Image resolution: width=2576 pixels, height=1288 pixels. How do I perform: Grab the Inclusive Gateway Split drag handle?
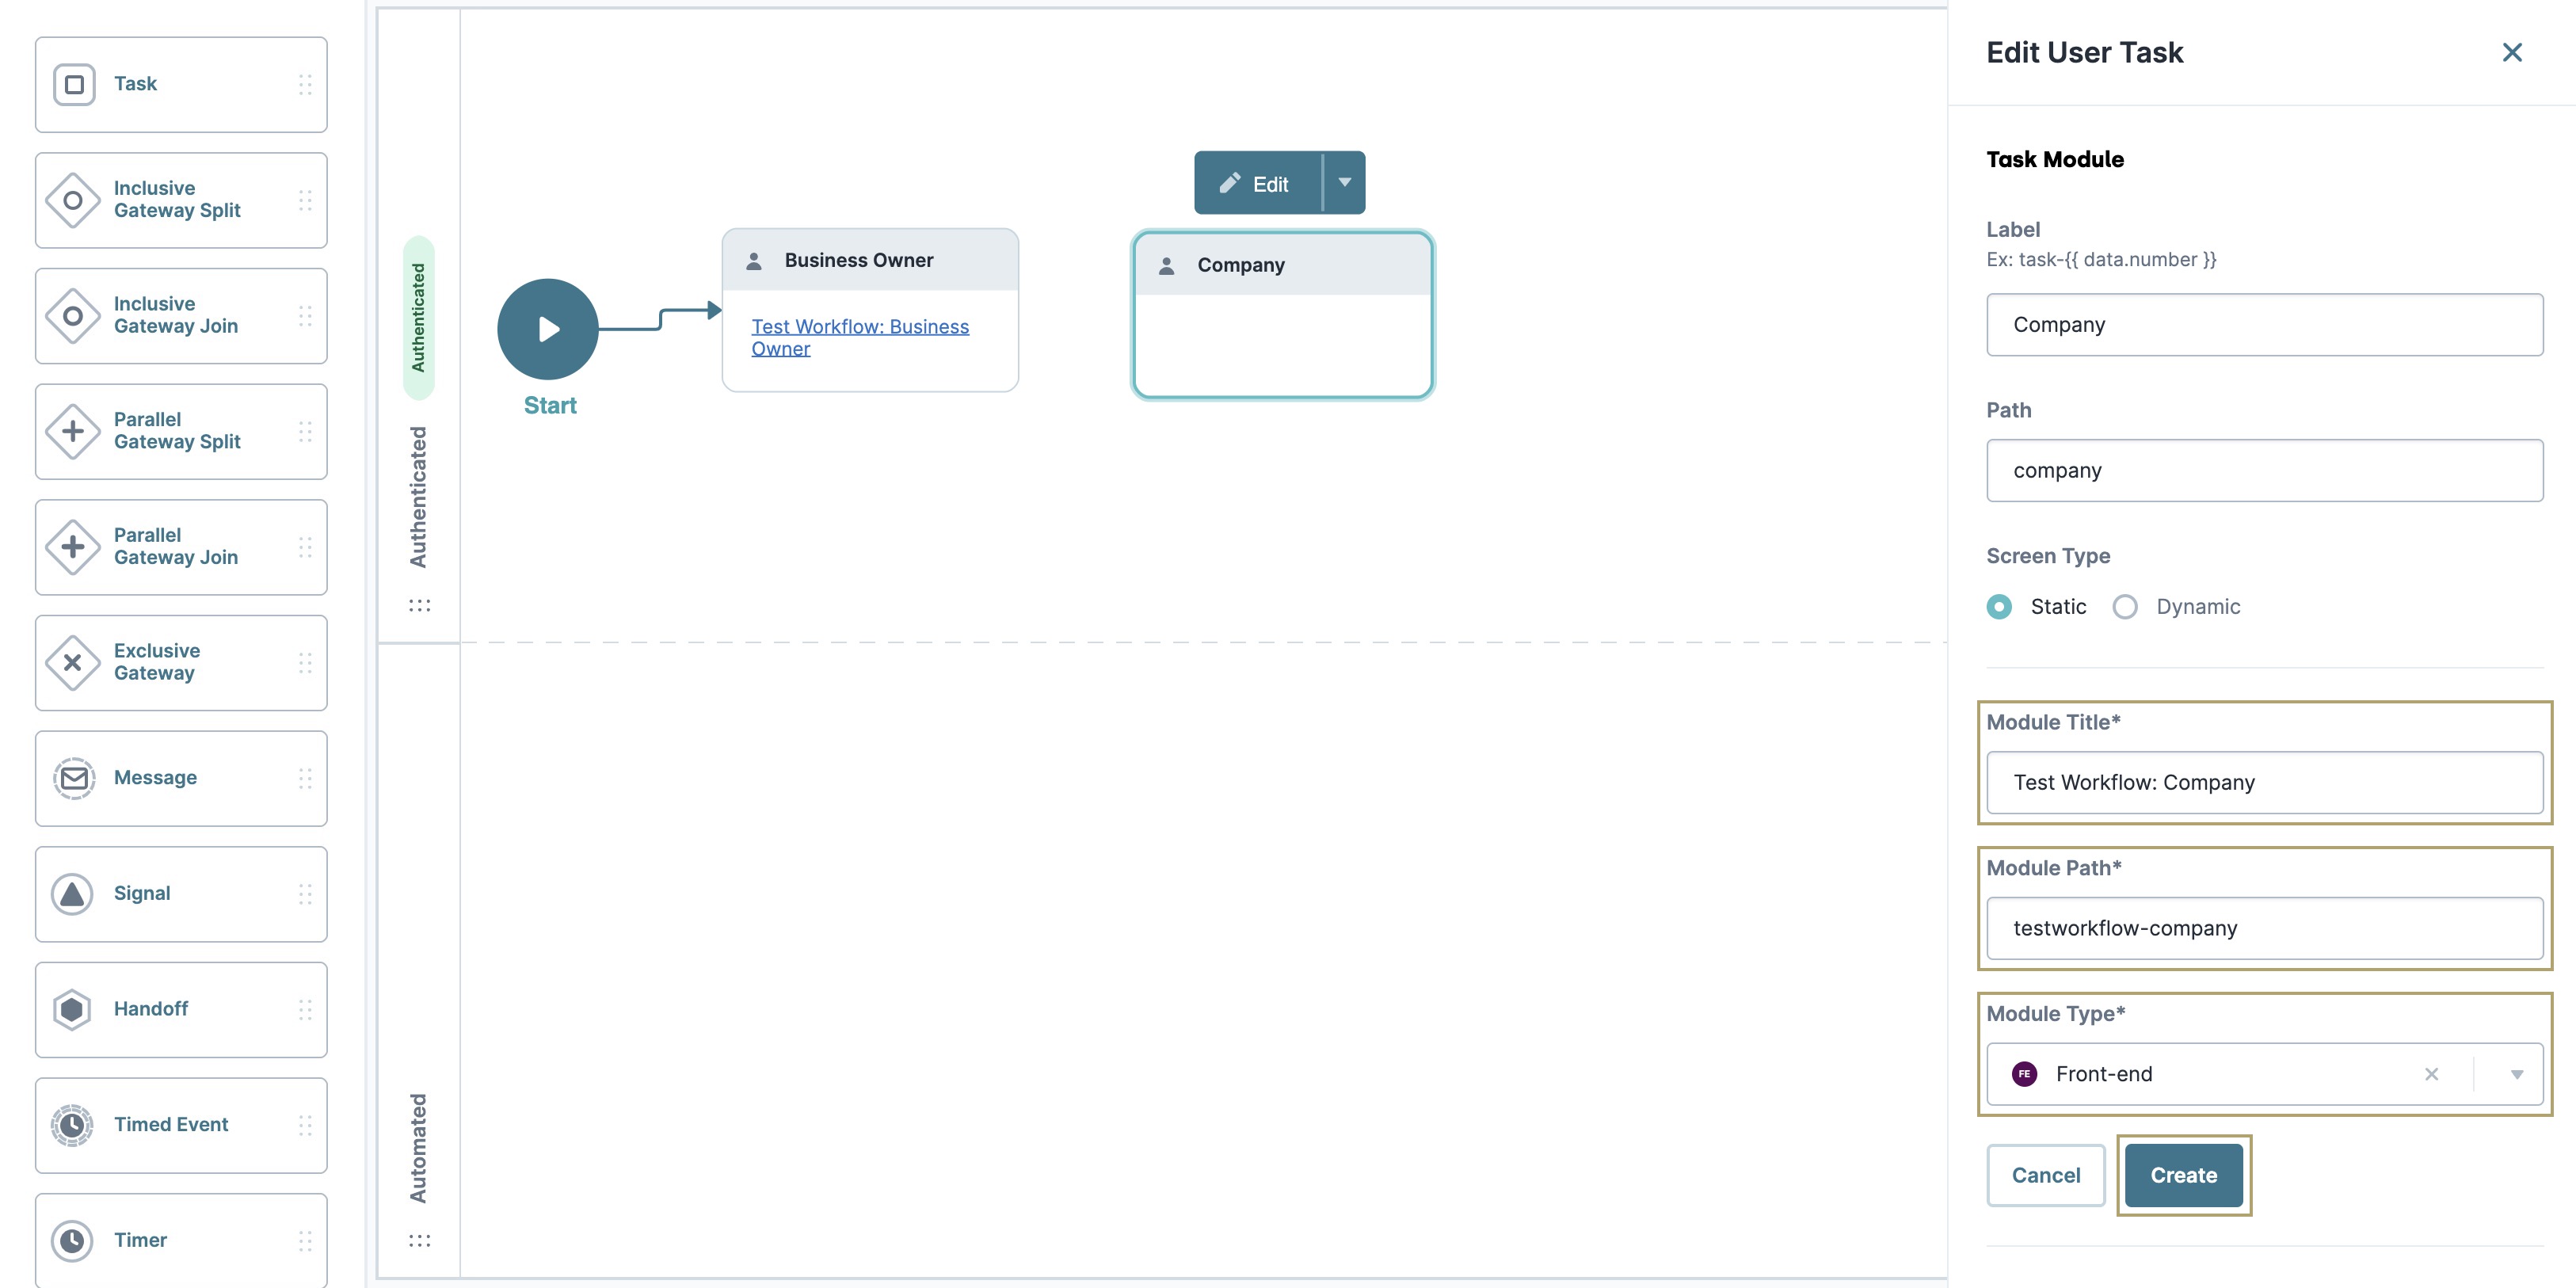[305, 200]
